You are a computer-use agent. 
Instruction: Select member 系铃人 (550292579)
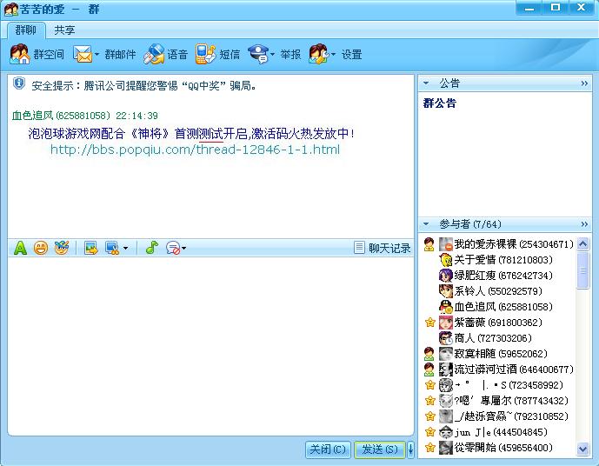tap(498, 291)
